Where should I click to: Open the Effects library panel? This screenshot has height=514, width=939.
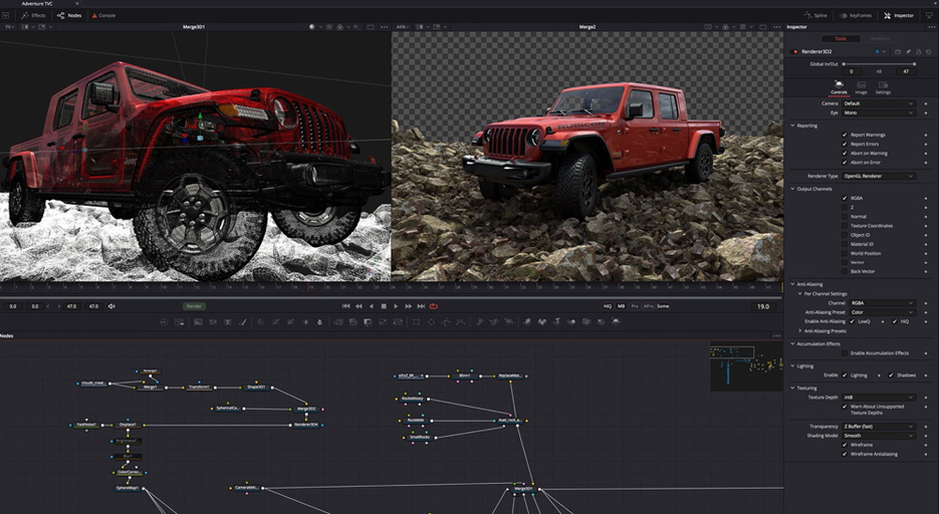(x=34, y=16)
